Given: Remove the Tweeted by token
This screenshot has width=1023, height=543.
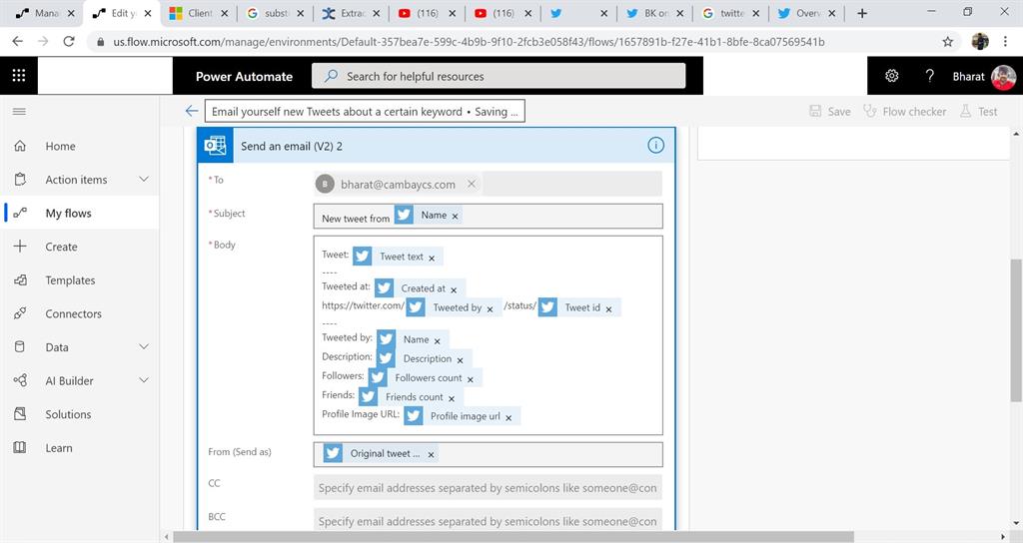Looking at the screenshot, I should (x=490, y=309).
